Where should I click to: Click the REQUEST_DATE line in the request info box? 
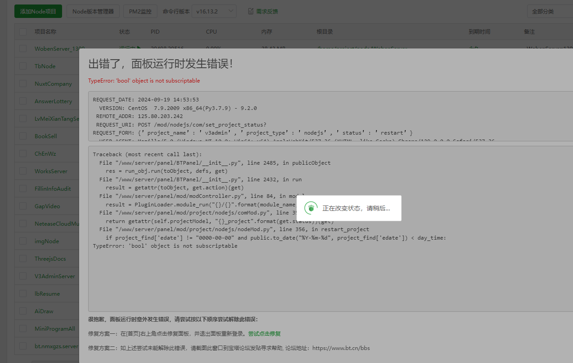pyautogui.click(x=146, y=100)
